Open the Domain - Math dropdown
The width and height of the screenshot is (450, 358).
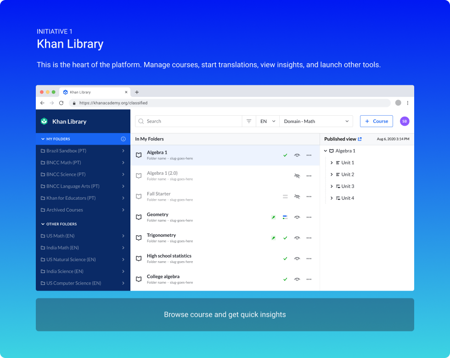tap(316, 121)
